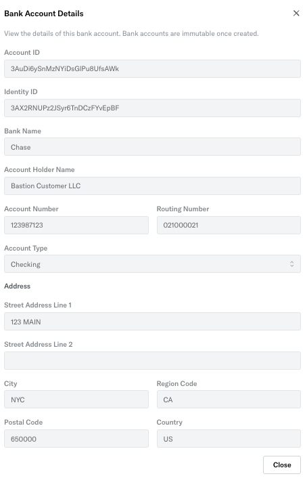The height and width of the screenshot is (491, 307).
Task: Click the Account Number field
Action: (76, 225)
